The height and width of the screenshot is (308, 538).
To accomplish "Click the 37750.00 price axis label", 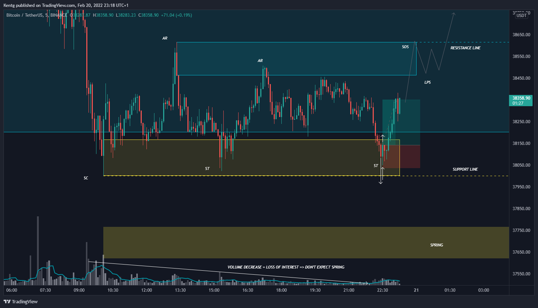I will coord(521,230).
